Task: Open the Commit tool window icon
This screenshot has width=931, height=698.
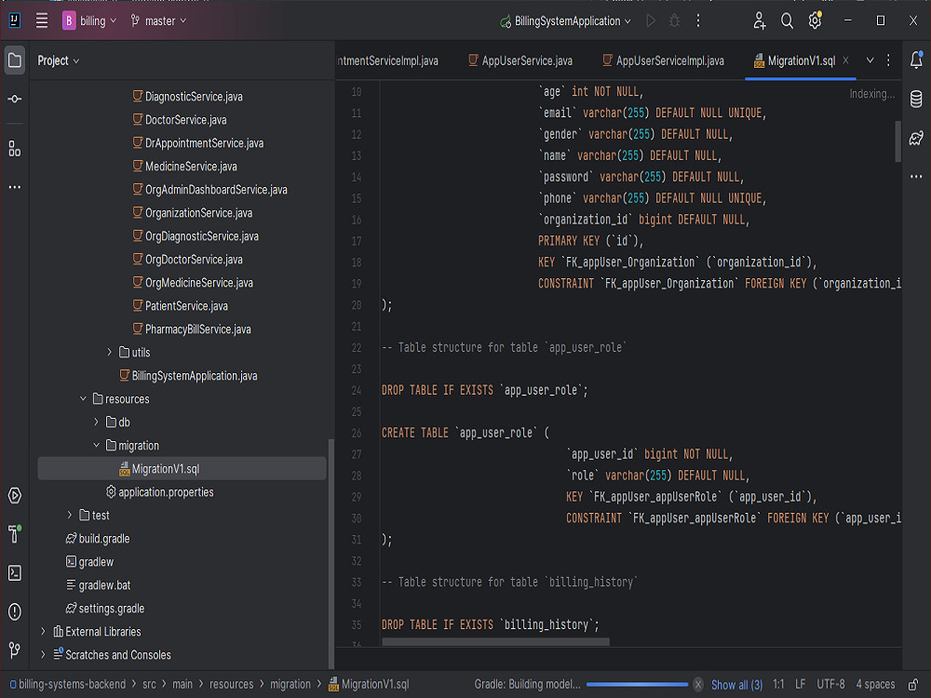Action: pyautogui.click(x=15, y=99)
